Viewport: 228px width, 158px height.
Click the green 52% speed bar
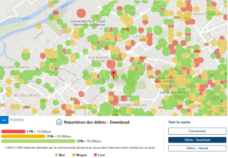[x=38, y=141]
